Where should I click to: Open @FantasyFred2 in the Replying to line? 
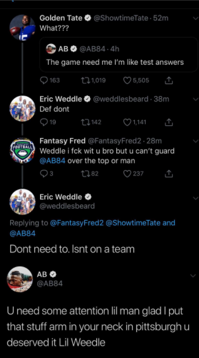(76, 223)
